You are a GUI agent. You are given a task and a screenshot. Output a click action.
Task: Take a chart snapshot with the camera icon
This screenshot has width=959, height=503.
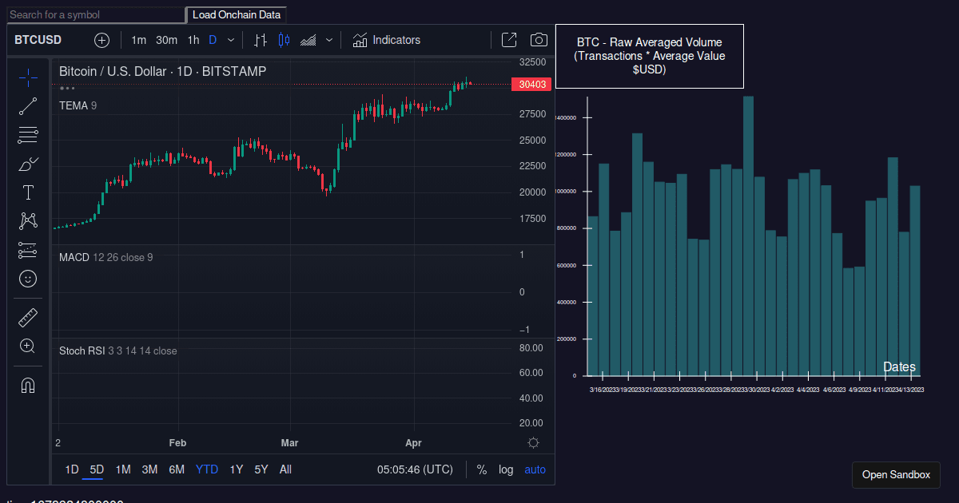539,39
